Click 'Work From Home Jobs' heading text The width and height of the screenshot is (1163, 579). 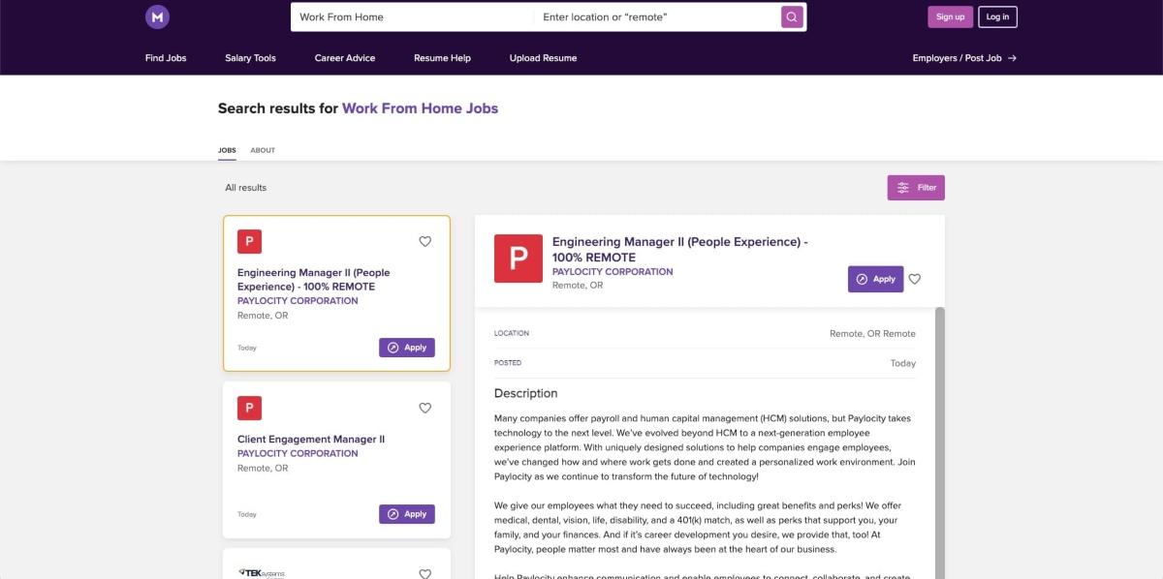[x=420, y=108]
